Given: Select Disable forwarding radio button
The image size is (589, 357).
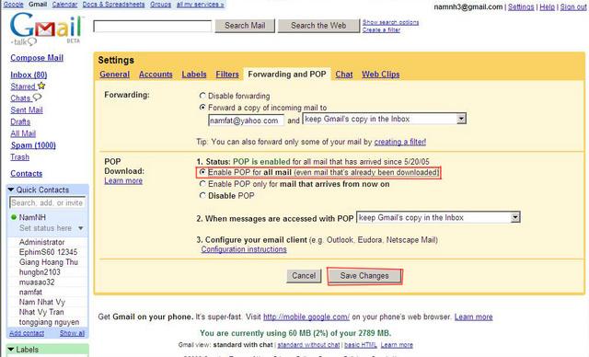Looking at the screenshot, I should coord(202,96).
